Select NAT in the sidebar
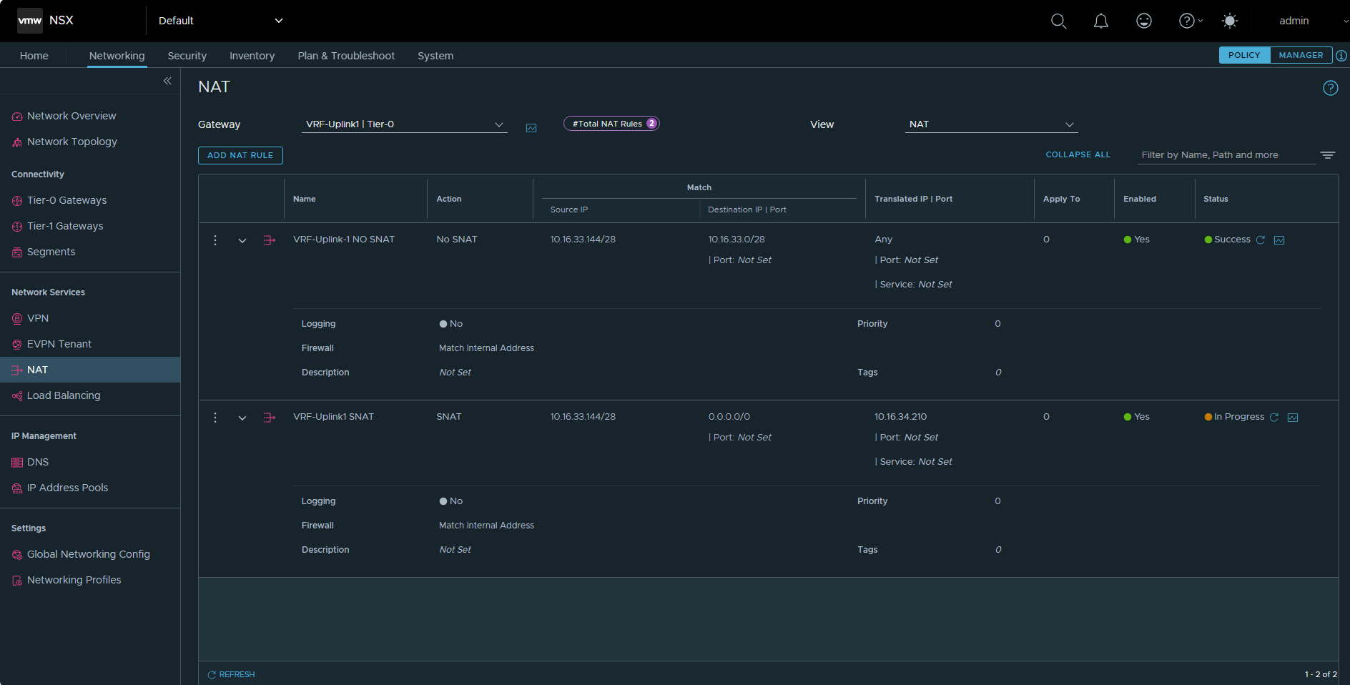 tap(90, 370)
